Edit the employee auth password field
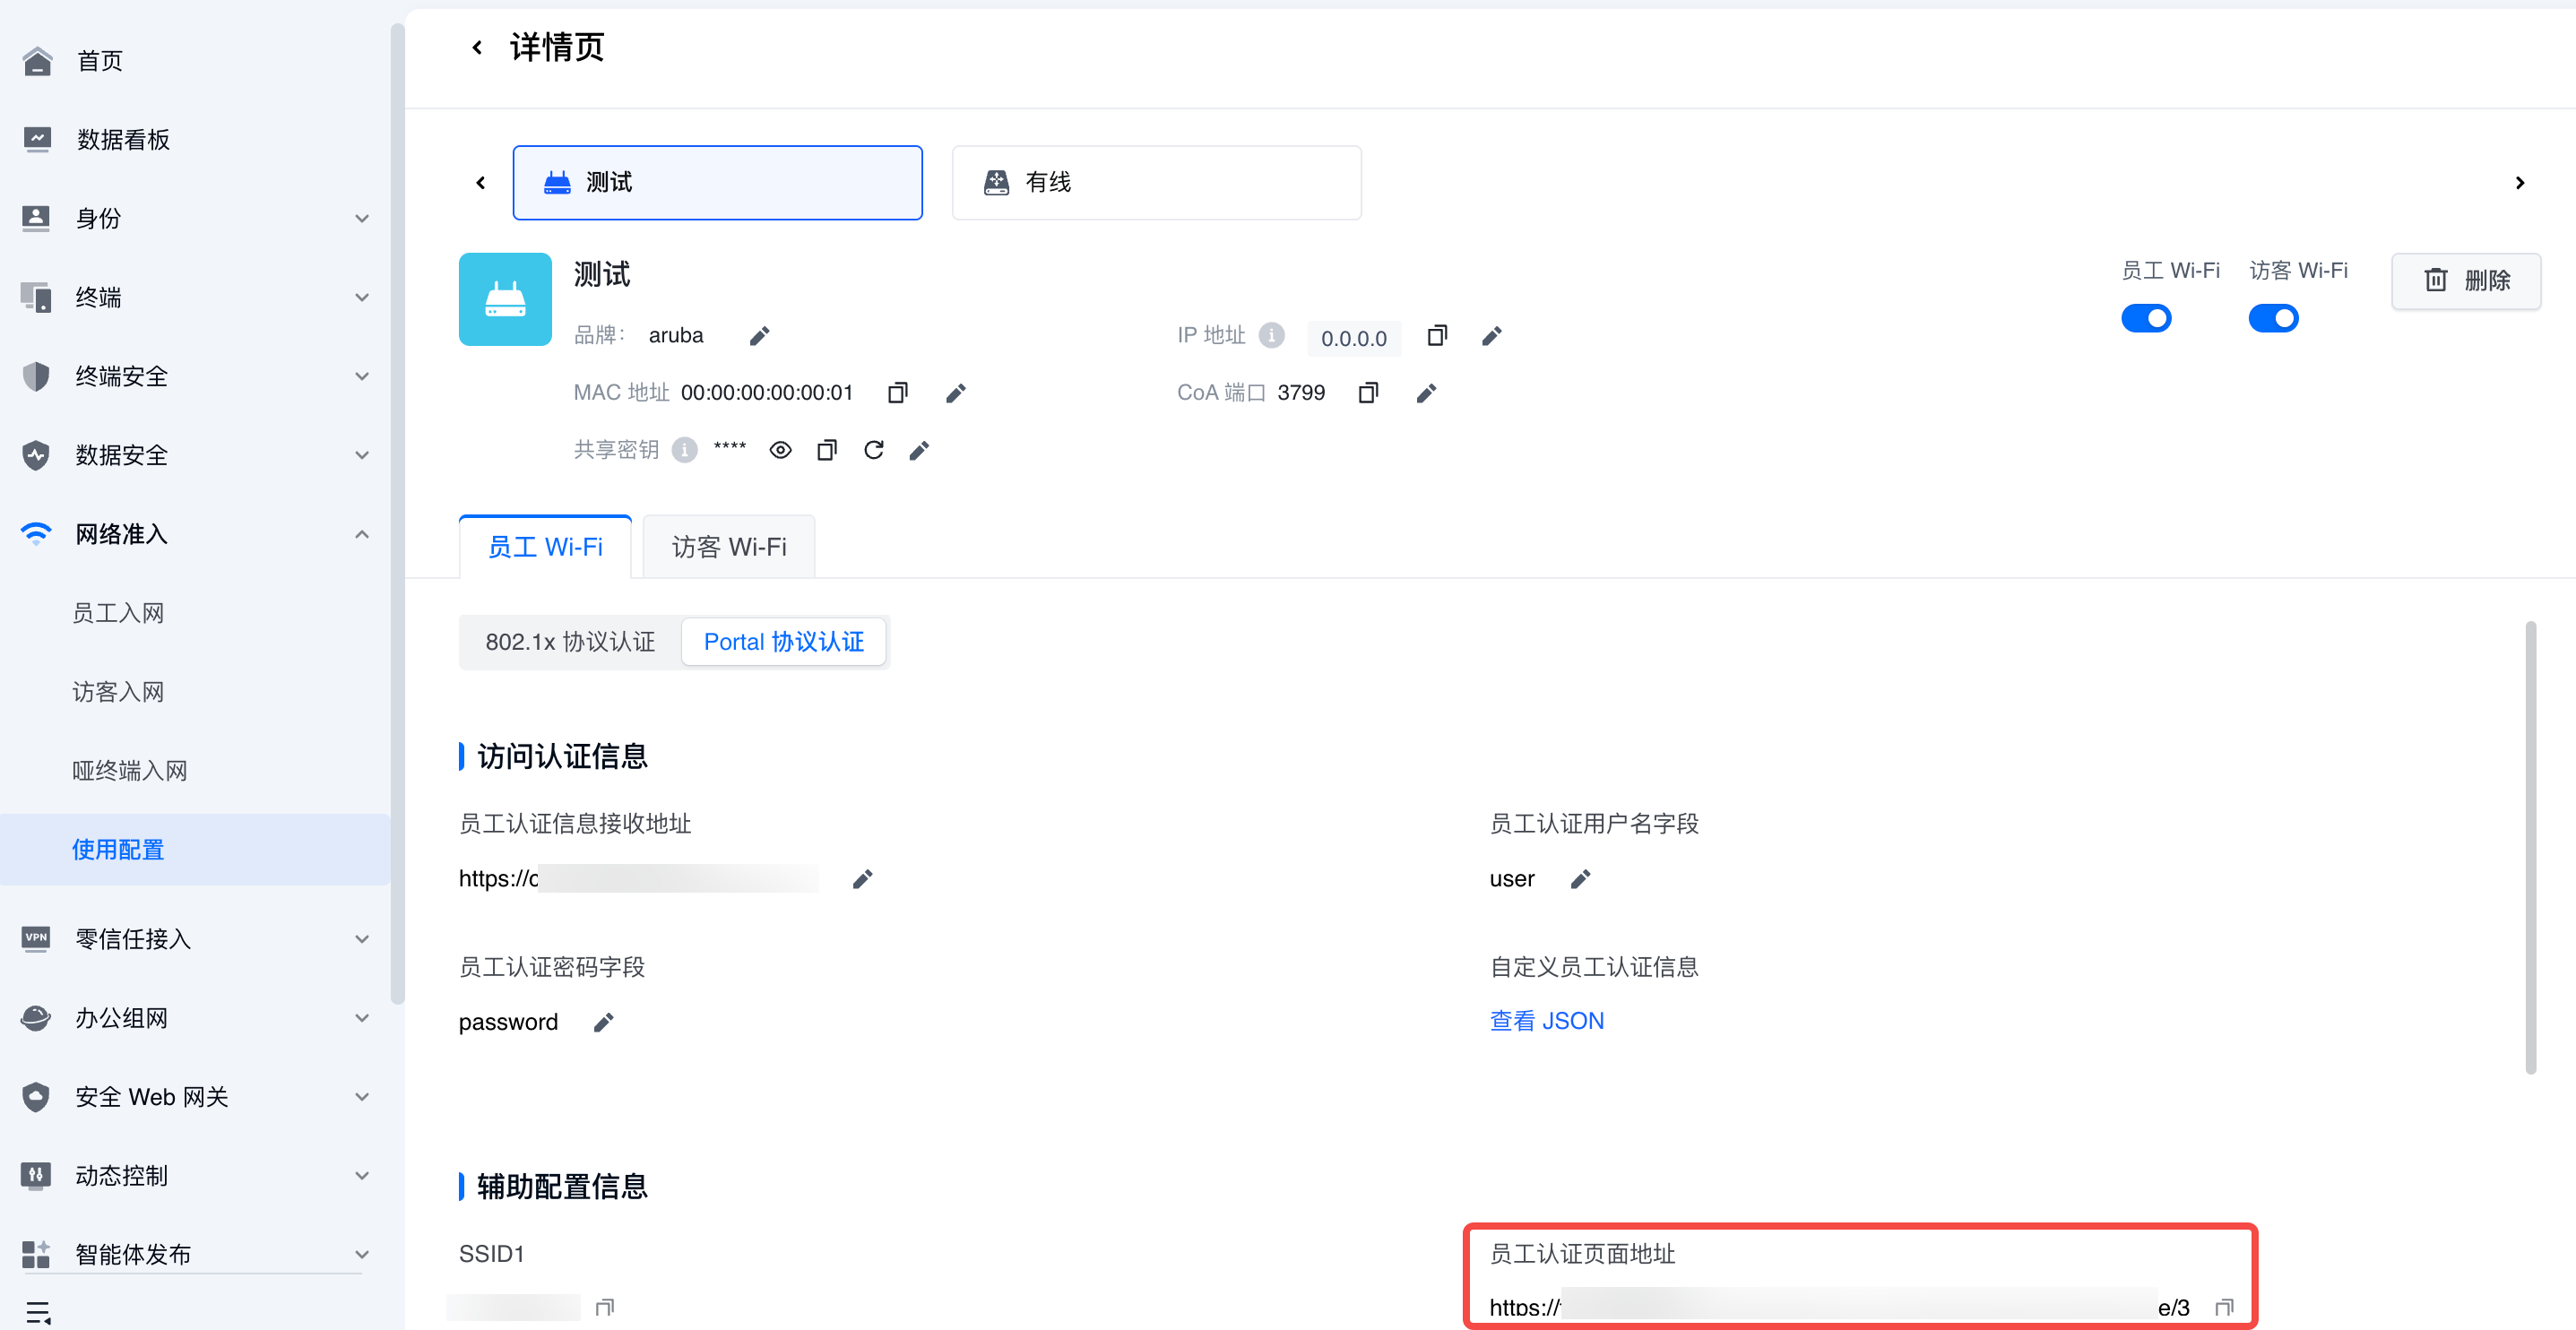Viewport: 2576px width, 1330px height. point(603,1022)
